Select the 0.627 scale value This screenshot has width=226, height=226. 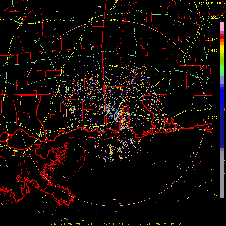[x=213, y=106]
